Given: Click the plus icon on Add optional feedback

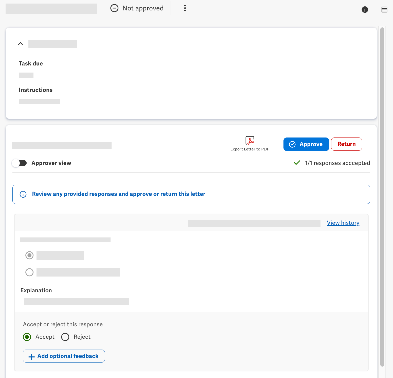Looking at the screenshot, I should [31, 357].
